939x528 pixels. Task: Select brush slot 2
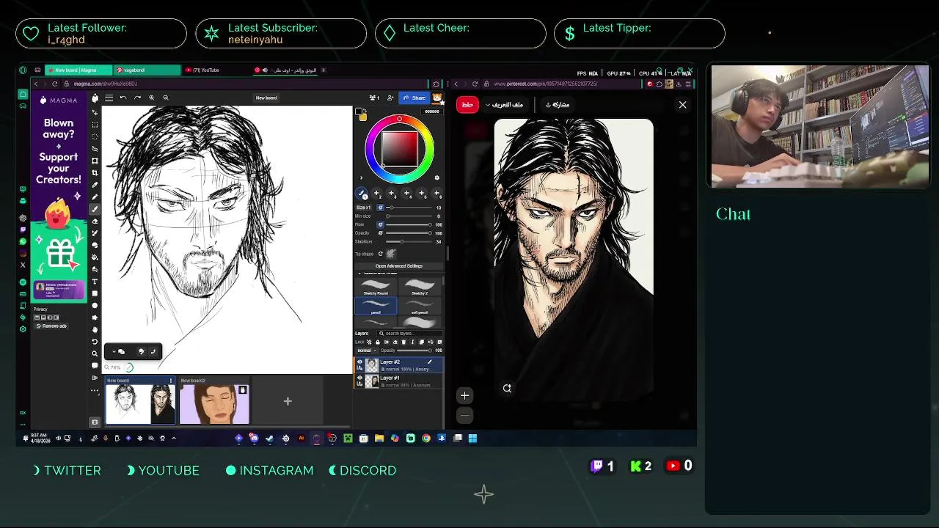click(376, 193)
